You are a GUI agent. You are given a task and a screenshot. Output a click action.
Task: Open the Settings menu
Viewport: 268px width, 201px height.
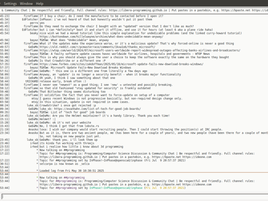pos(10,3)
